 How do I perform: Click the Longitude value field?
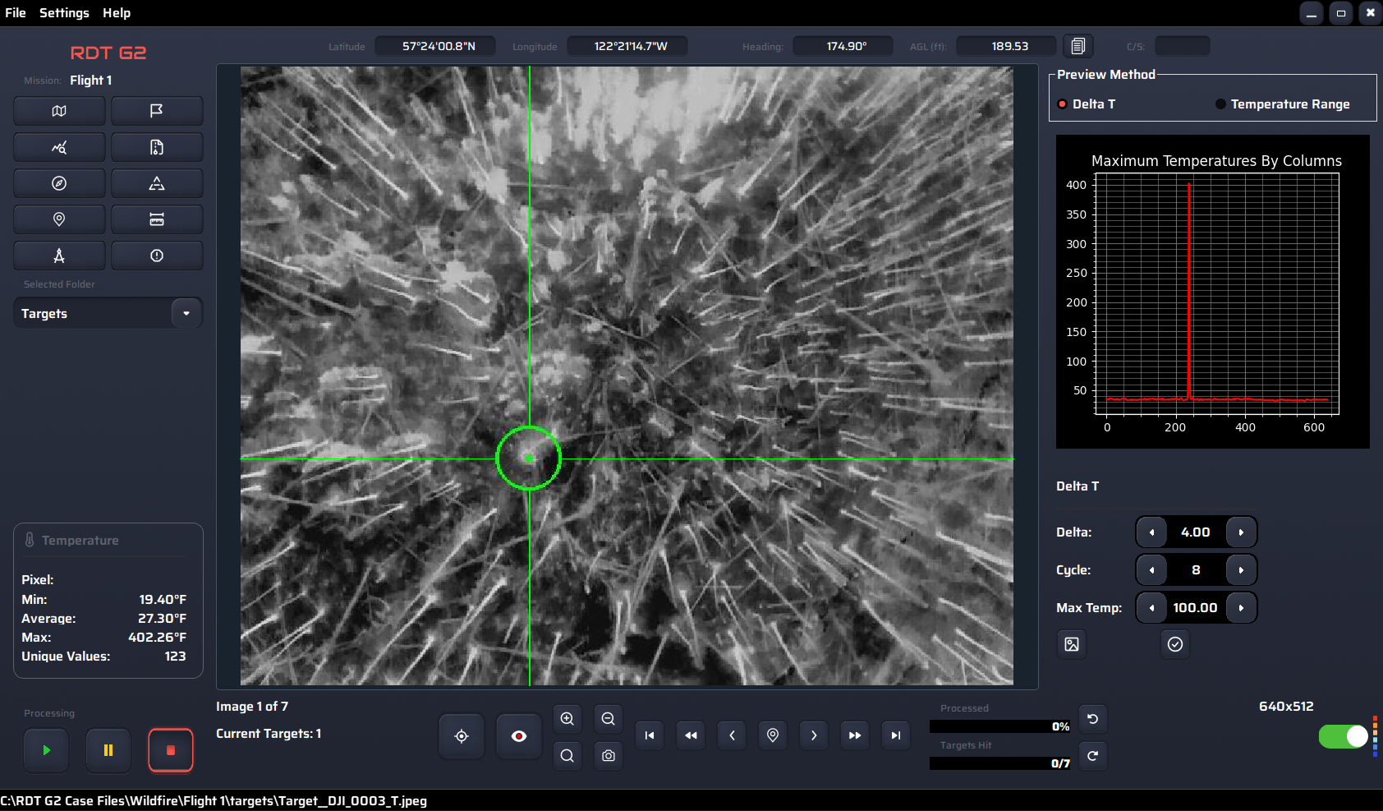(627, 46)
